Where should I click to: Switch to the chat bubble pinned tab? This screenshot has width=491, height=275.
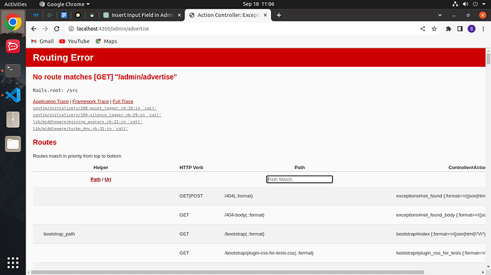coord(78,15)
